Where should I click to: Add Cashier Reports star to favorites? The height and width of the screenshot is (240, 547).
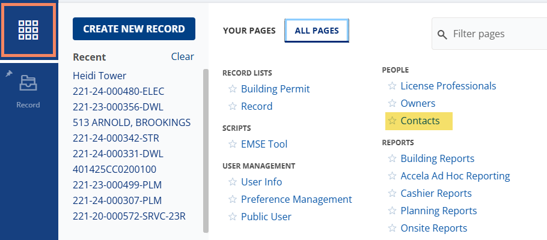click(392, 194)
